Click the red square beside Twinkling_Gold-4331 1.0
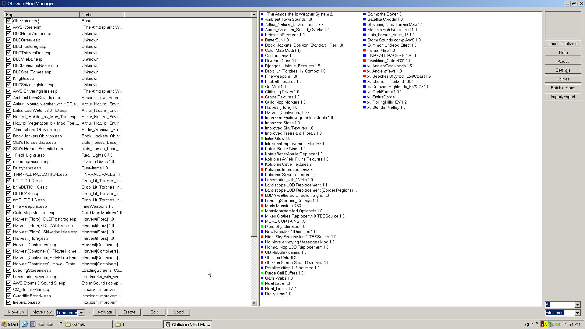The height and width of the screenshot is (329, 585). (364, 61)
